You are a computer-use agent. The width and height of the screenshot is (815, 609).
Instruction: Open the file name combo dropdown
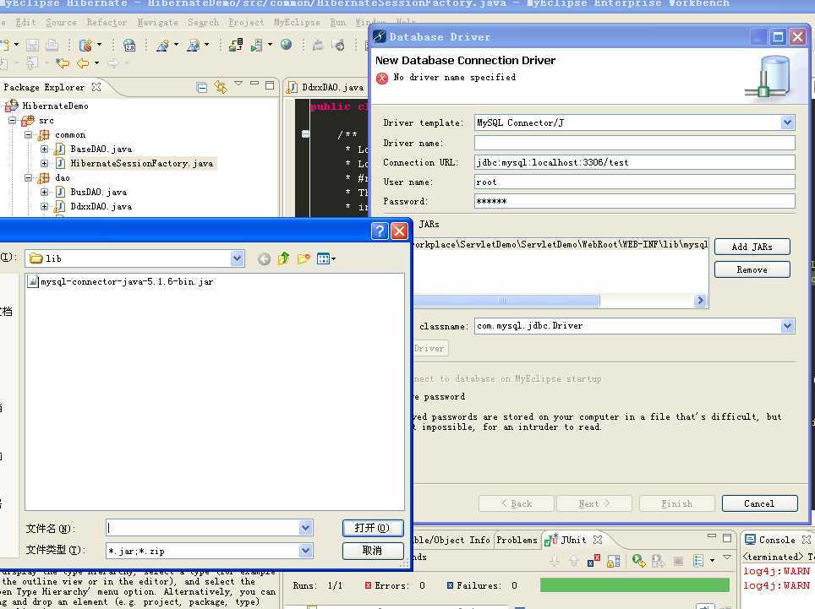[x=306, y=528]
